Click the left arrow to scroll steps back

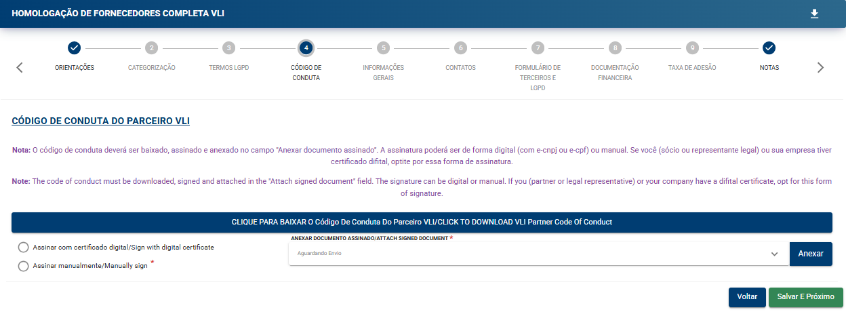coord(20,67)
